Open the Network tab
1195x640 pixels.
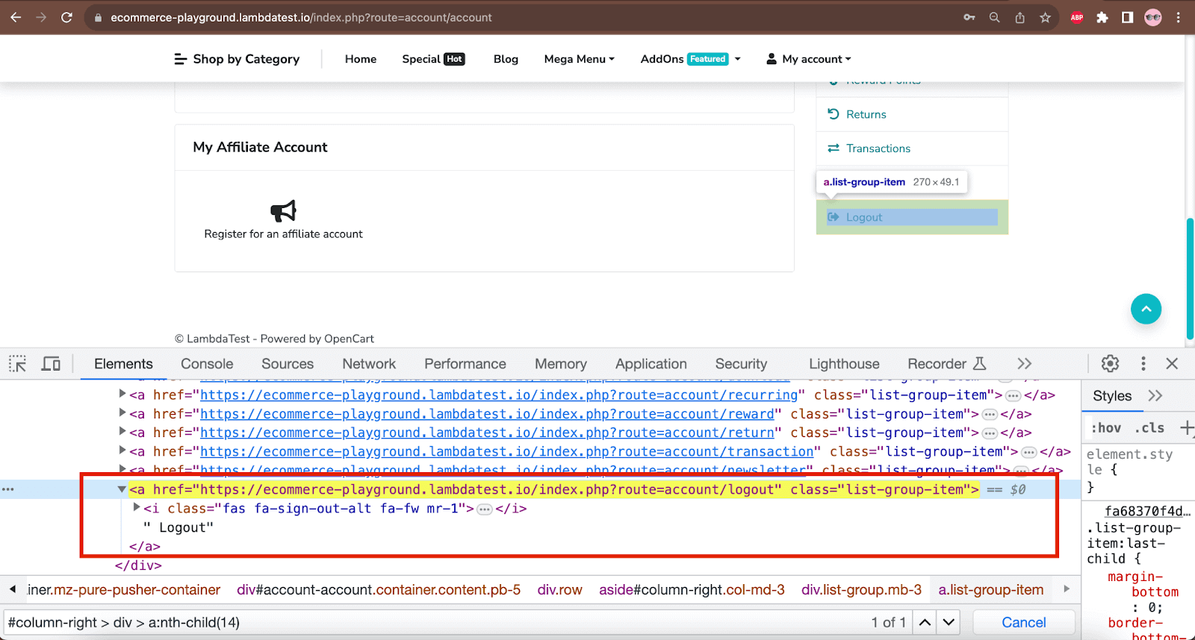point(369,364)
